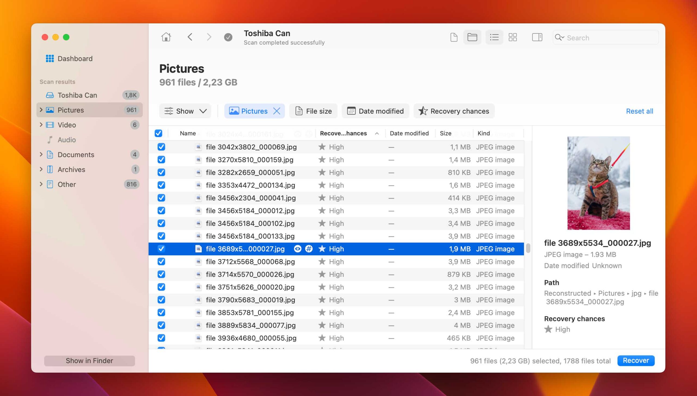Click Show in Finder button
The width and height of the screenshot is (697, 396).
(89, 361)
